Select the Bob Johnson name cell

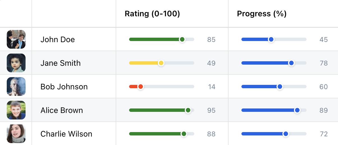(64, 87)
